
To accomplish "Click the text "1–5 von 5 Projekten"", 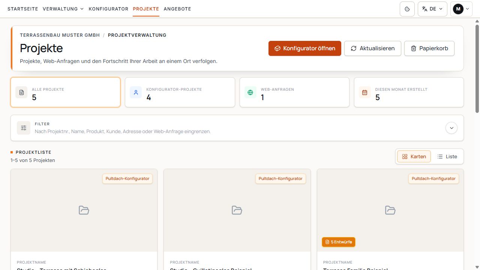I will click(33, 160).
